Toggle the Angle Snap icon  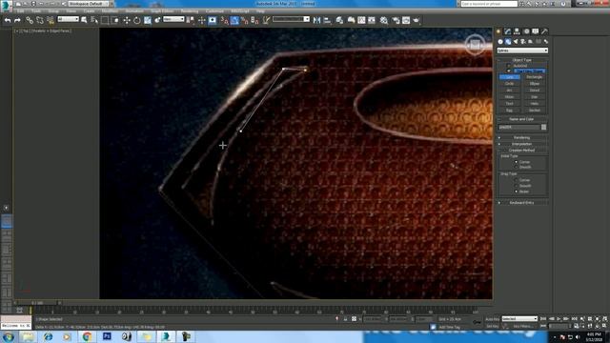tap(234, 20)
